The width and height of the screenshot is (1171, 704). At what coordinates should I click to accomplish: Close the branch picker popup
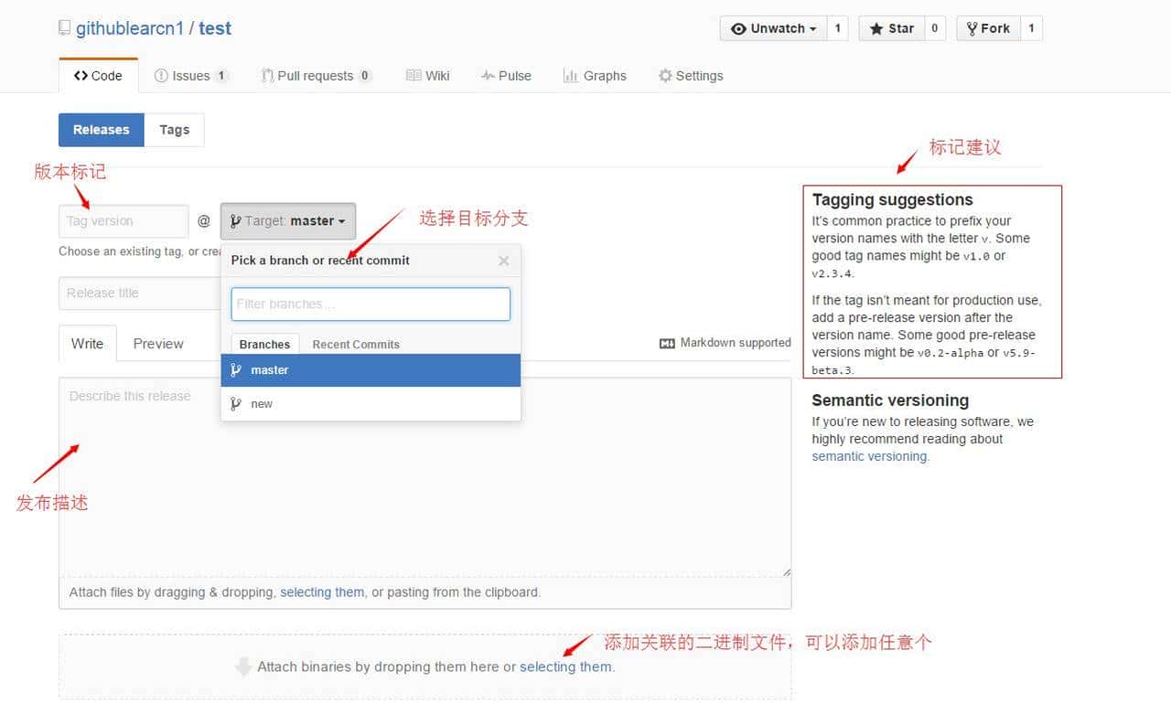click(x=503, y=261)
